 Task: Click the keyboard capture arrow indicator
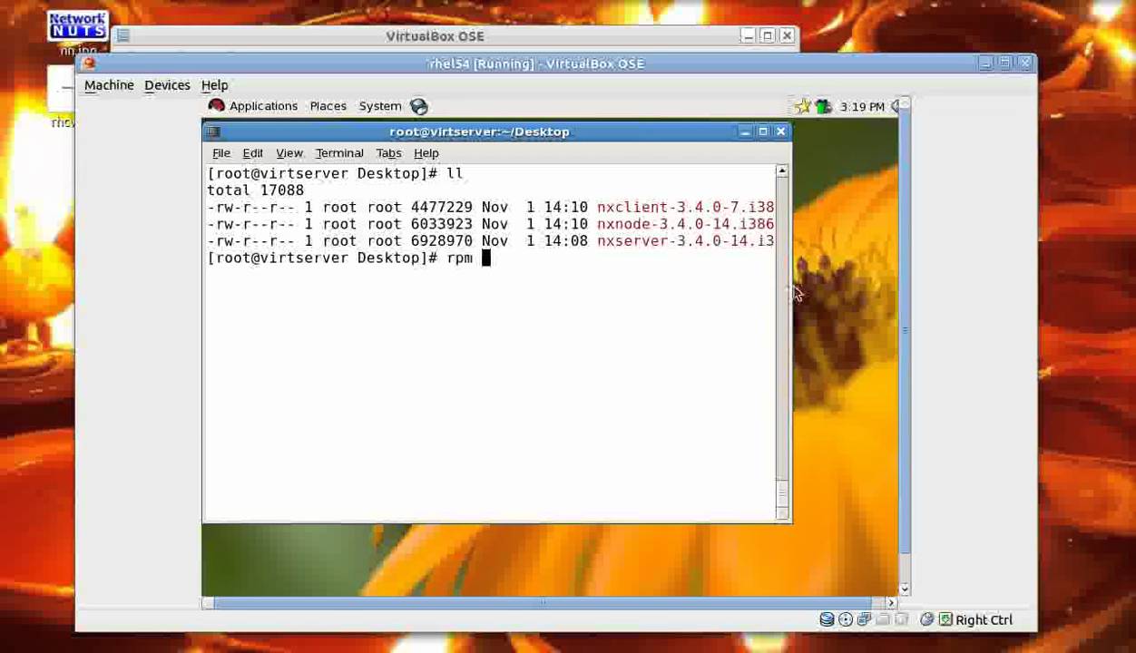(945, 619)
